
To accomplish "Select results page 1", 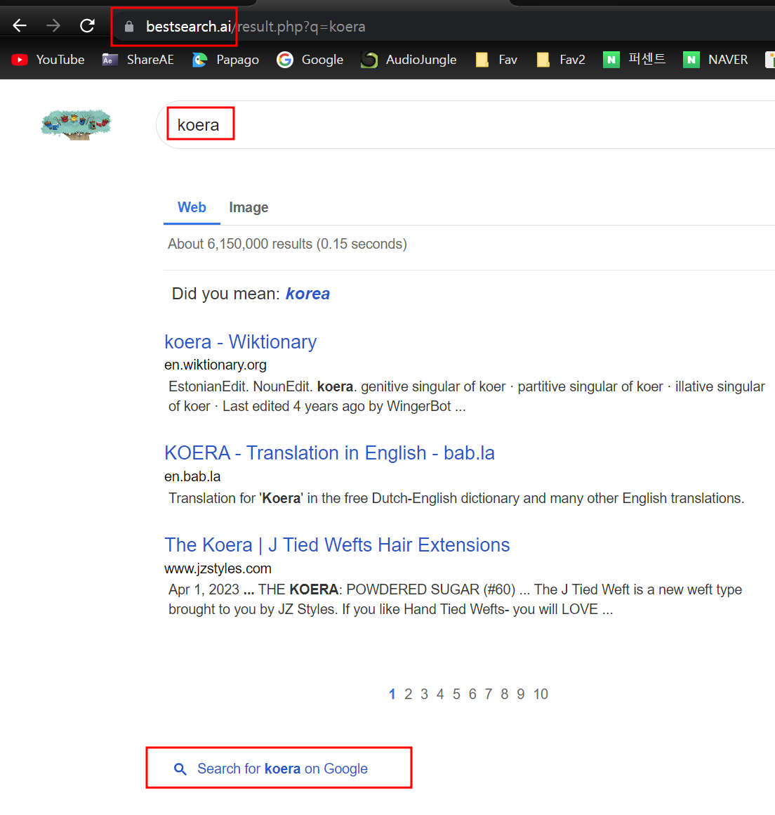I will 392,694.
